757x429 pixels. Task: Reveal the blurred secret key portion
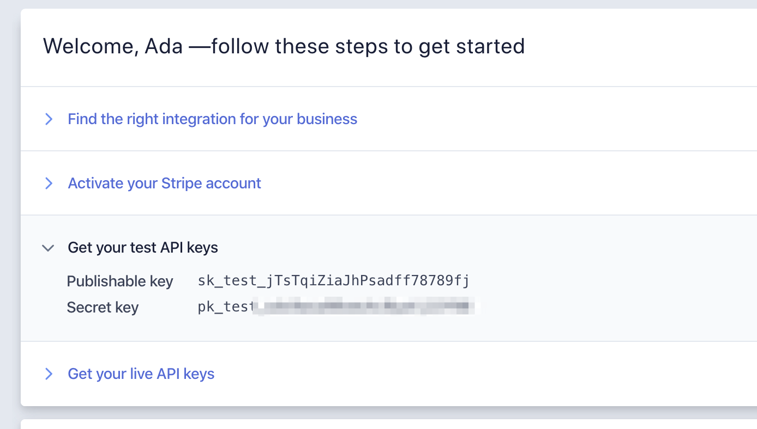tap(365, 307)
